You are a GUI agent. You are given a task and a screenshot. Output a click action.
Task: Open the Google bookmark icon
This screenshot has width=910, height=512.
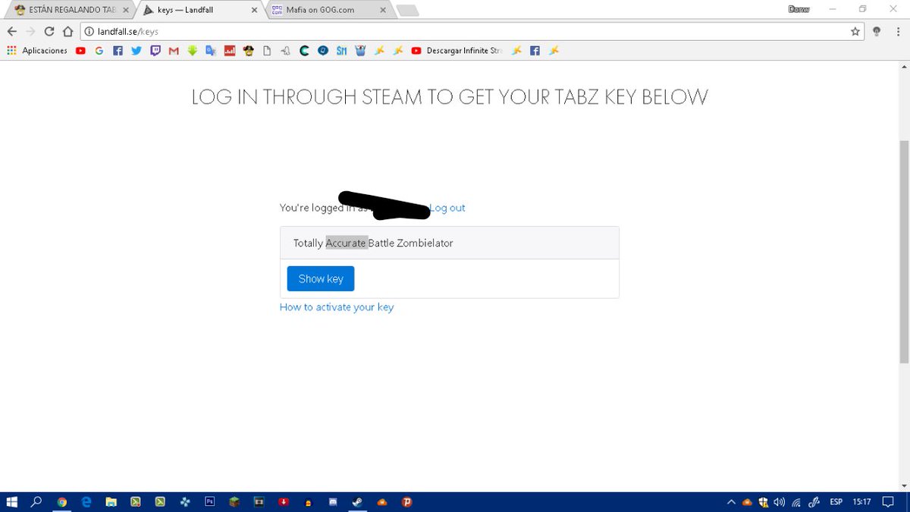point(99,51)
